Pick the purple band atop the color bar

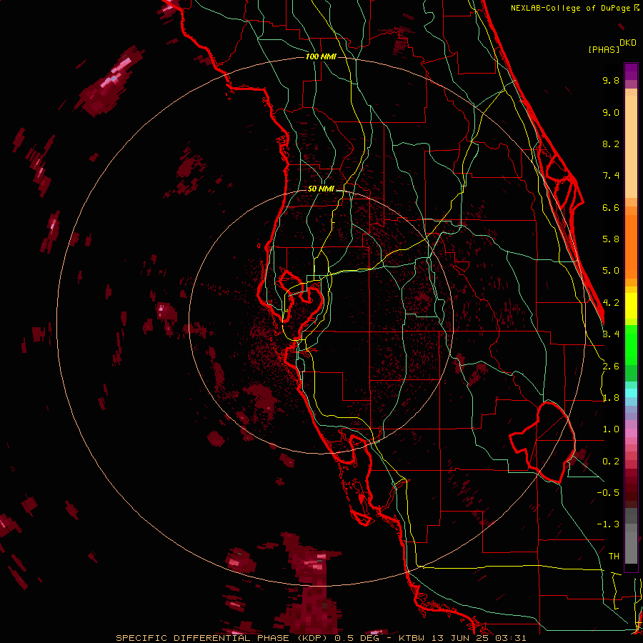(631, 71)
